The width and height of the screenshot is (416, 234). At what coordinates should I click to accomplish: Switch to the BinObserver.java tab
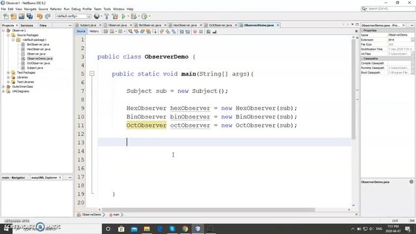pos(150,25)
